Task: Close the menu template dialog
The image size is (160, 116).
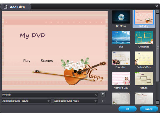Action: pyautogui.click(x=157, y=6)
